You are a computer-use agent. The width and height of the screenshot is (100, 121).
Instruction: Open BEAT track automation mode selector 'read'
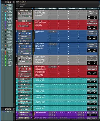pyautogui.click(x=28, y=39)
